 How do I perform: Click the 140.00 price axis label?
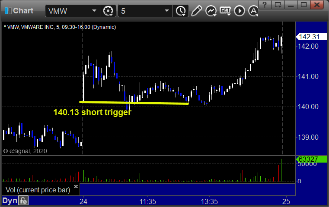click(x=308, y=107)
